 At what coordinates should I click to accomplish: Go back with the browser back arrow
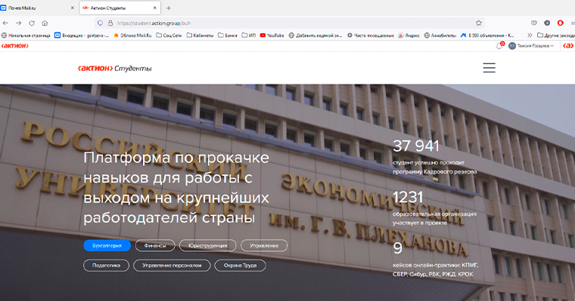pos(5,23)
